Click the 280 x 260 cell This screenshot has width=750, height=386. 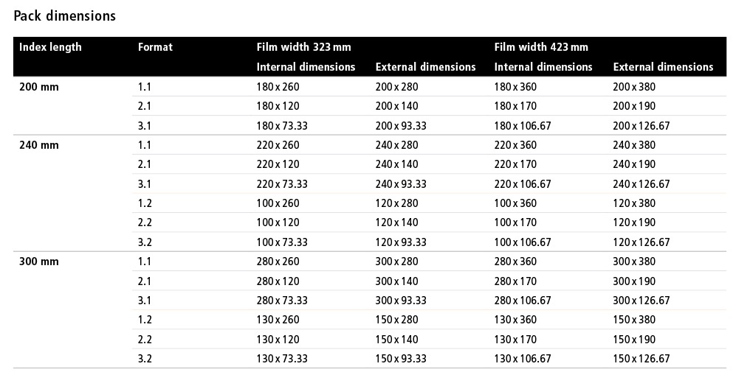click(x=278, y=262)
